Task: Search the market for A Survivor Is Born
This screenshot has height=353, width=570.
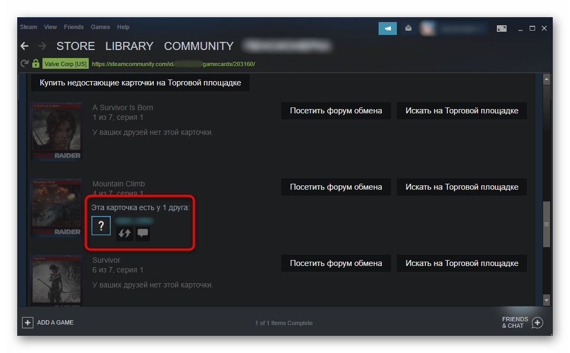Action: [x=462, y=111]
